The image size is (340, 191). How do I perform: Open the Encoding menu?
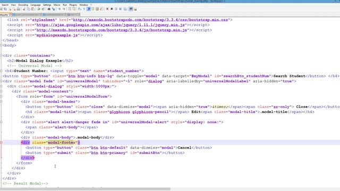pyautogui.click(x=23, y=5)
